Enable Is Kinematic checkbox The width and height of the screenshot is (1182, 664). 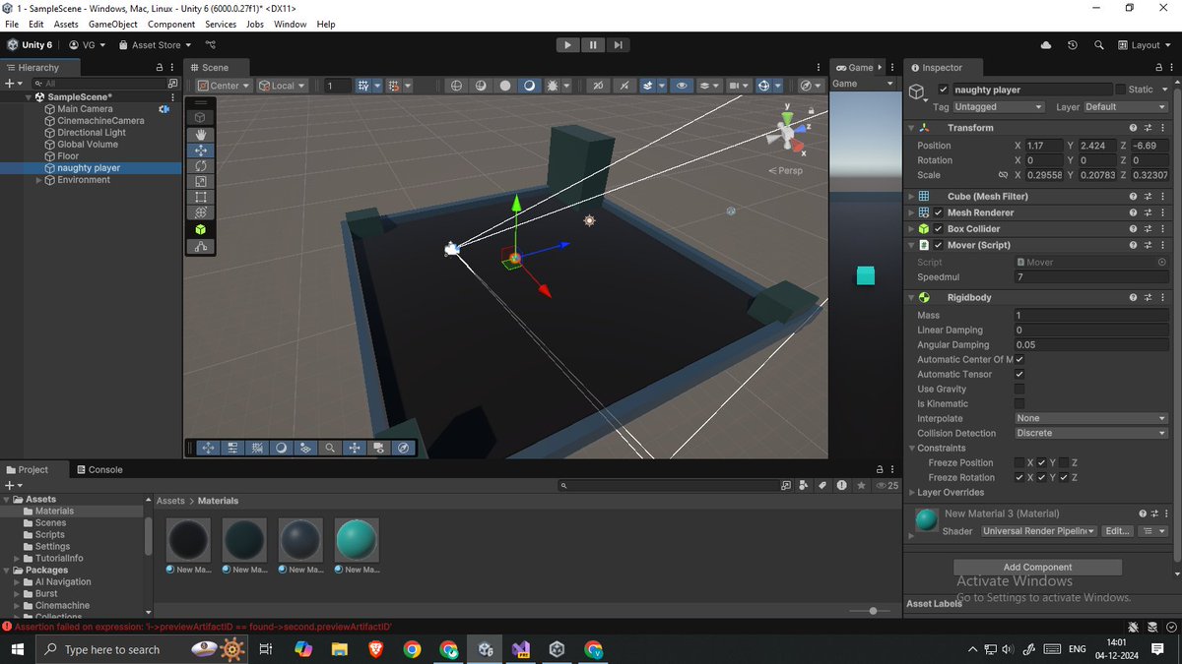(1019, 404)
